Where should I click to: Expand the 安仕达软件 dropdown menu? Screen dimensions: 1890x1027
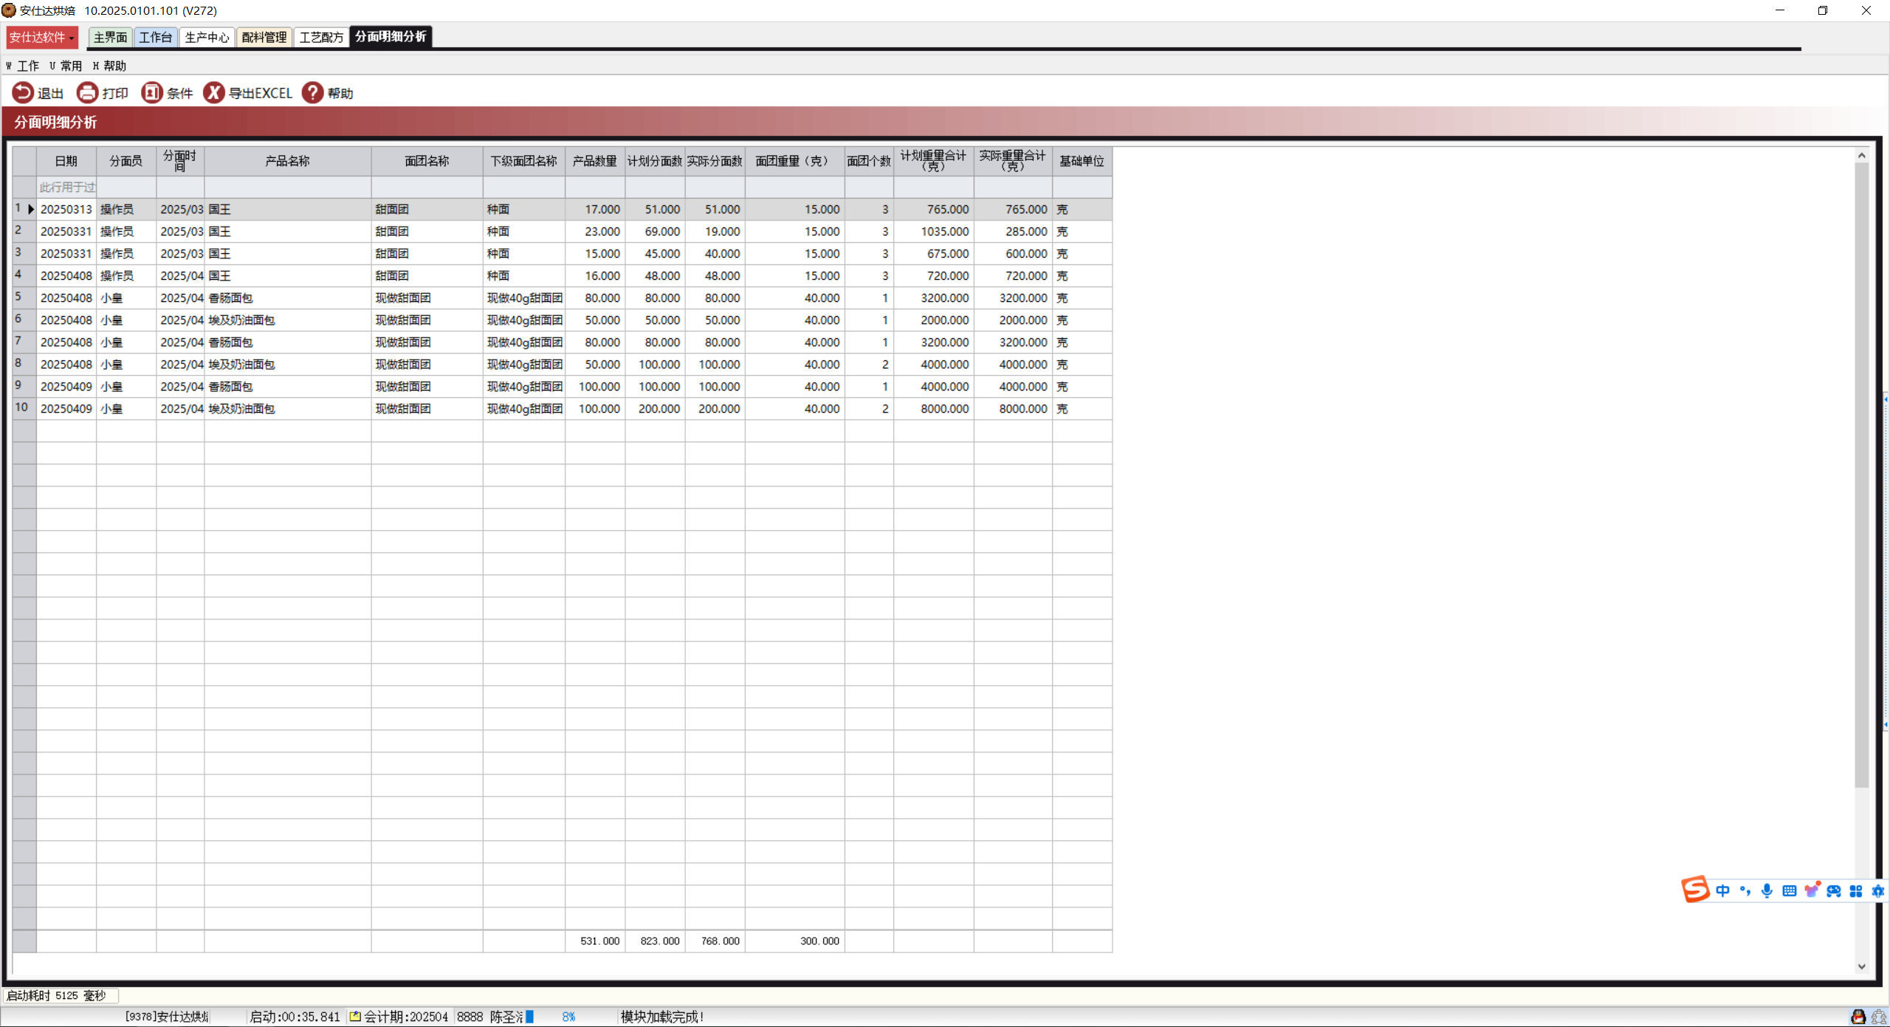(x=42, y=37)
